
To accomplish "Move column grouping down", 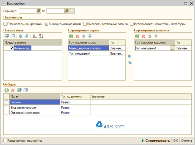I will pyautogui.click(x=156, y=36).
